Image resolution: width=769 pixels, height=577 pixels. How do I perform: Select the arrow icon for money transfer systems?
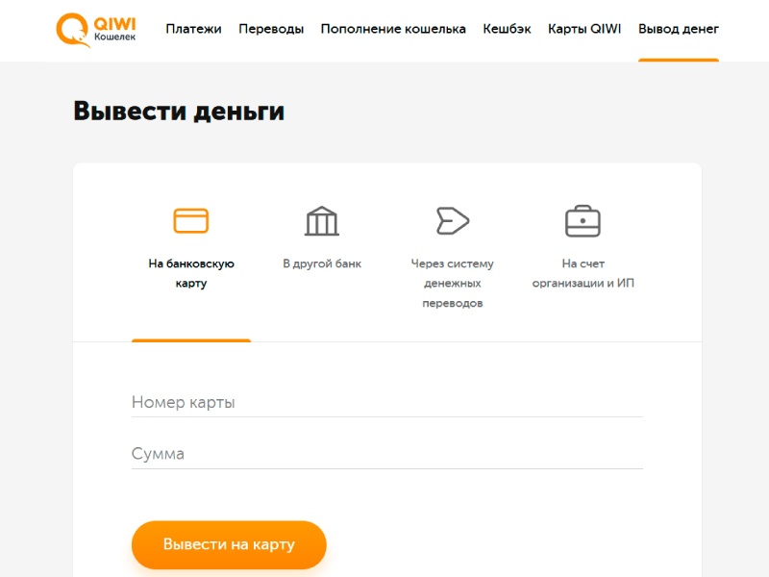click(x=451, y=219)
